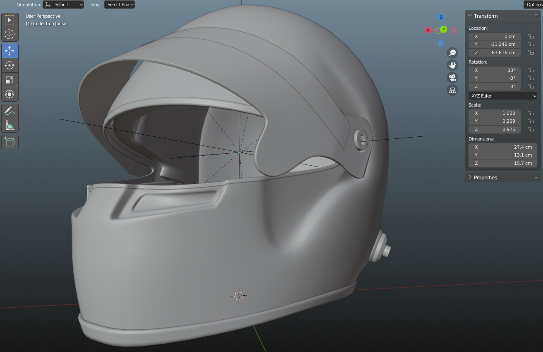Lock the Scale Y value
Screen dimensions: 543x352
pyautogui.click(x=531, y=121)
